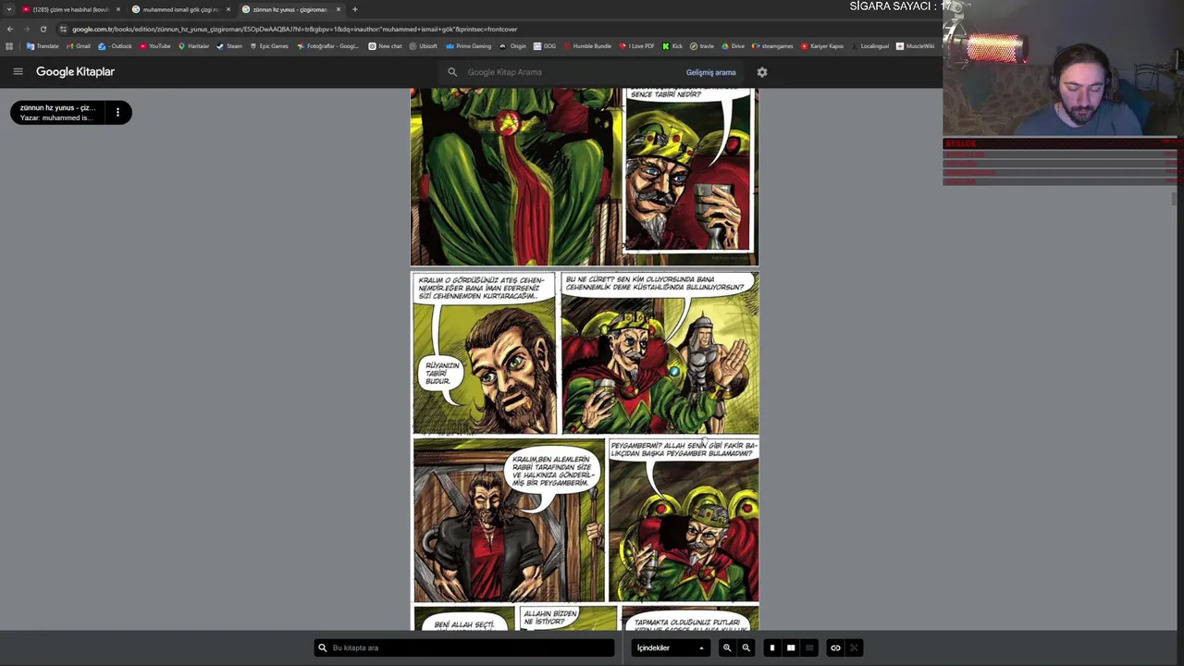
Task: Switch to single page view
Action: point(771,647)
